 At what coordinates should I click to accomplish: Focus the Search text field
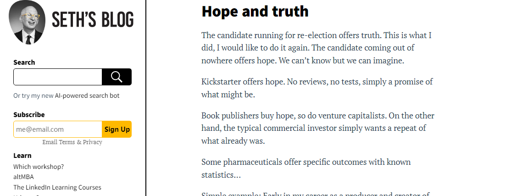(x=58, y=77)
